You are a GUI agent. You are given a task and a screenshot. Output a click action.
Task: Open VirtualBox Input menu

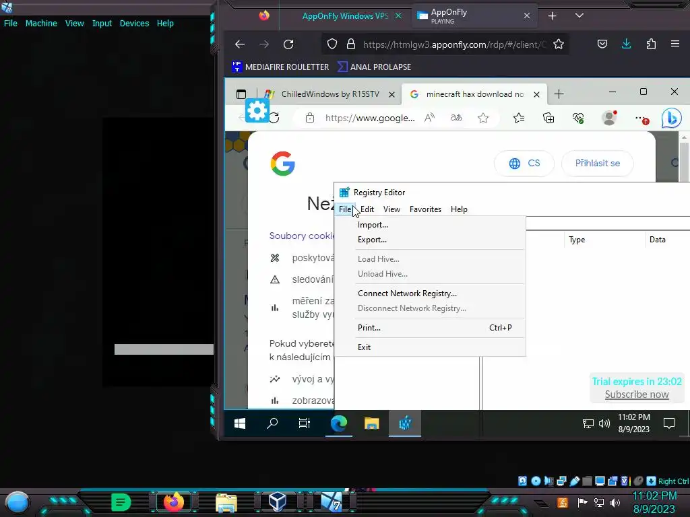click(102, 24)
